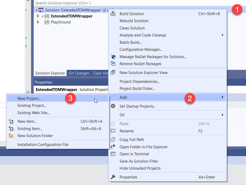
Task: Click the New Solution Folder icon
Action: click(x=11, y=136)
